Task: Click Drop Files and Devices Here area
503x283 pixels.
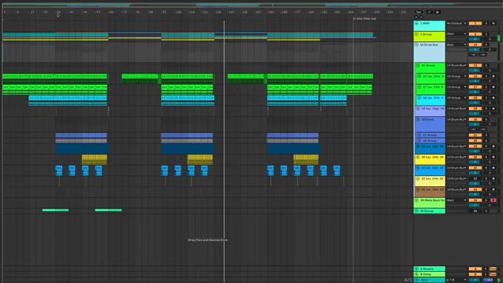Action: pos(208,239)
